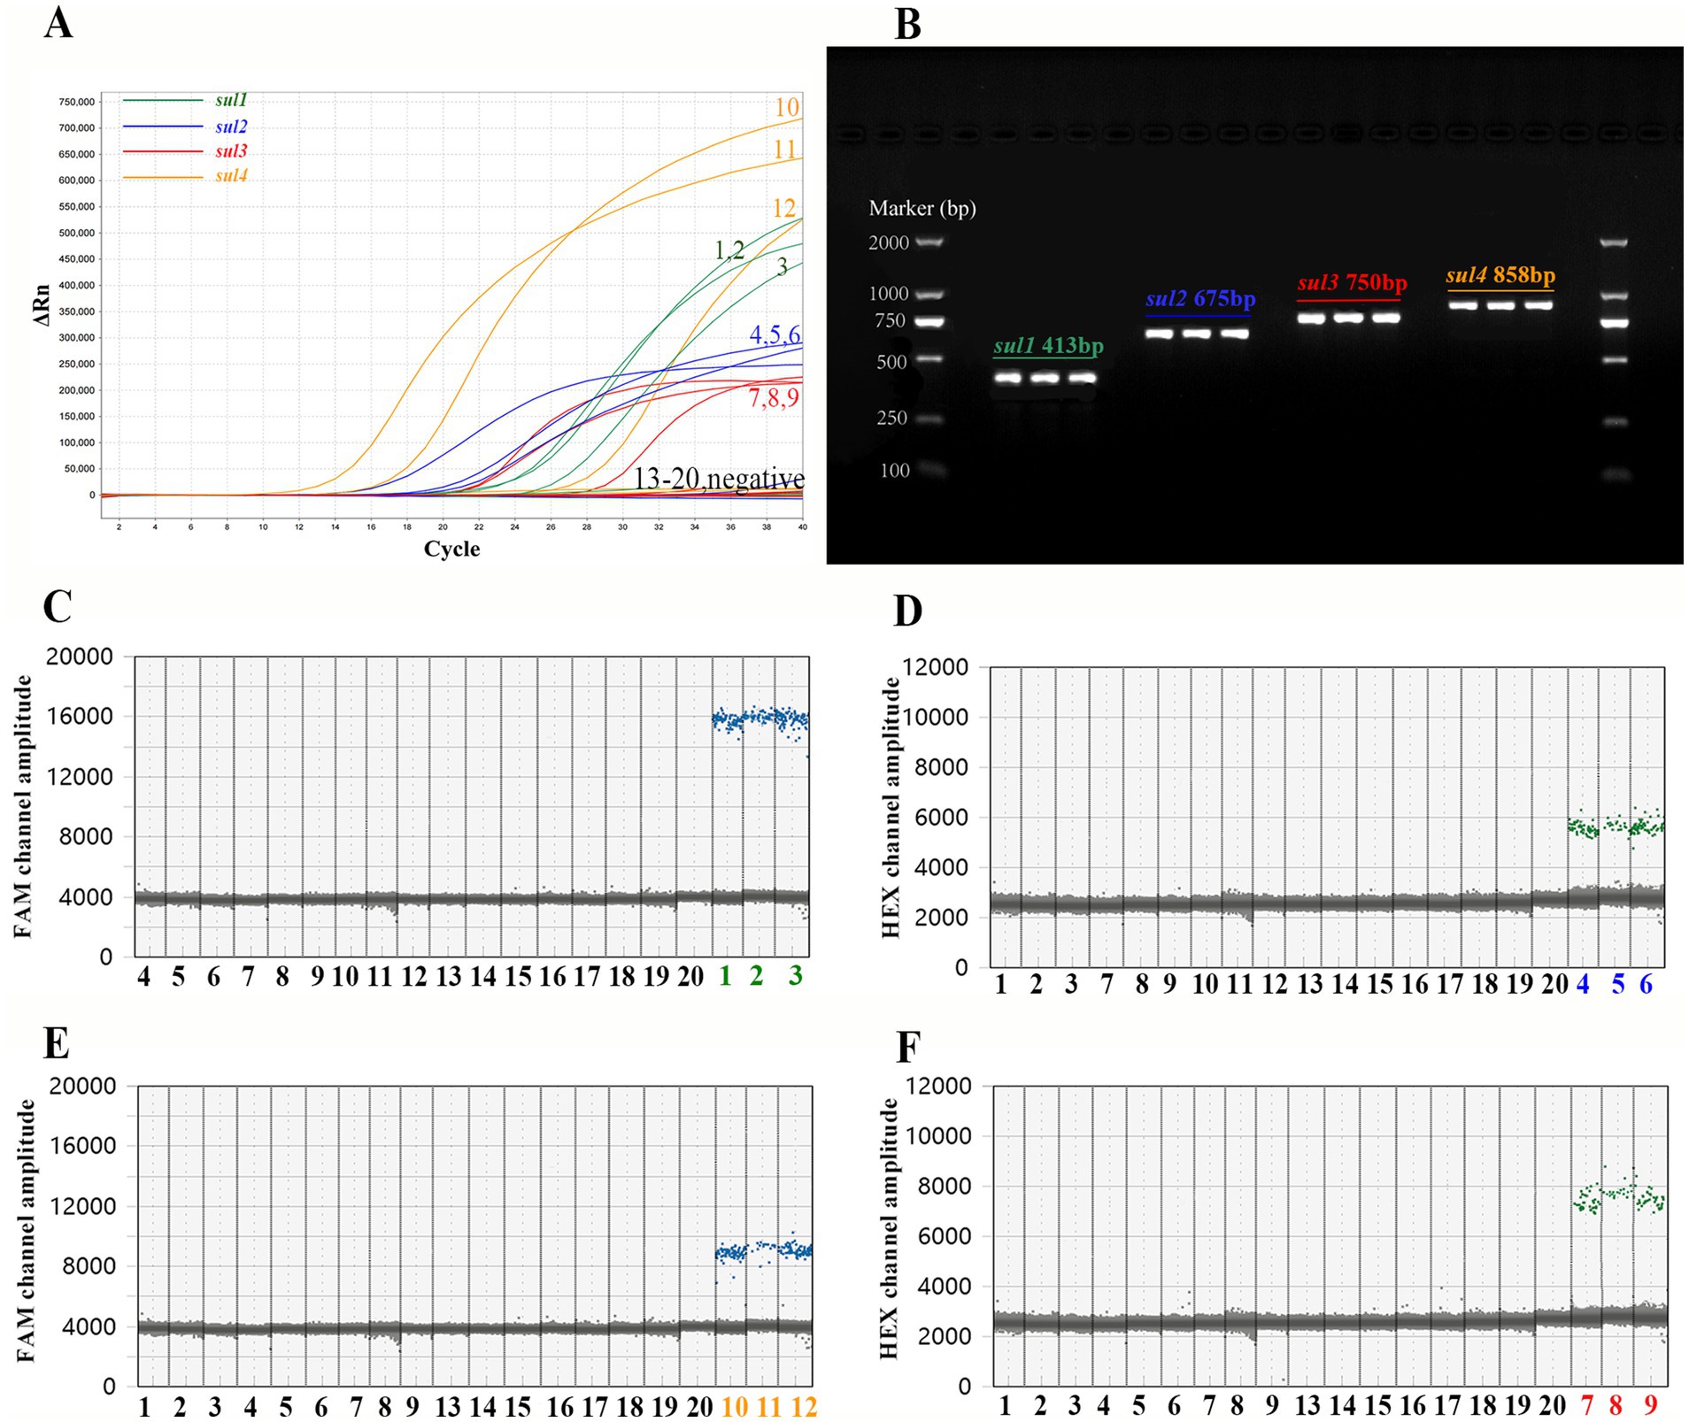This screenshot has height=1422, width=1689.
Task: Click the green legend line beside sul1
Action: pos(162,101)
